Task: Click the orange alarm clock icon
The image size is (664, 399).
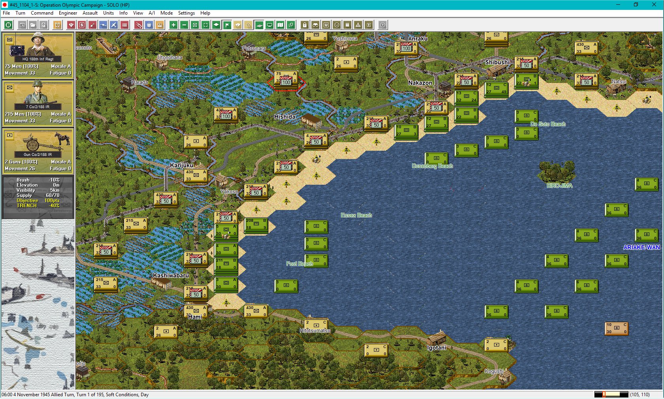Action: pyautogui.click(x=57, y=25)
